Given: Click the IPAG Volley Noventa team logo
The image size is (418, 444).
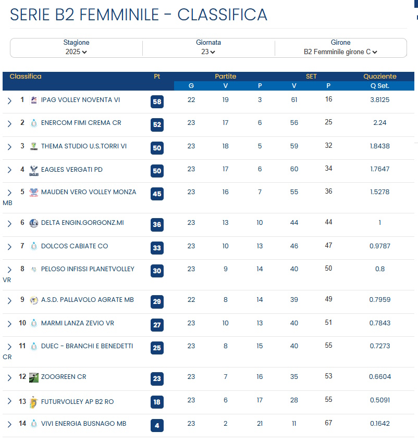Looking at the screenshot, I should (x=34, y=100).
